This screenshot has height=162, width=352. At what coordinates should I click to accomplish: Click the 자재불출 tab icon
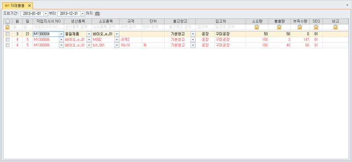click(x=7, y=5)
